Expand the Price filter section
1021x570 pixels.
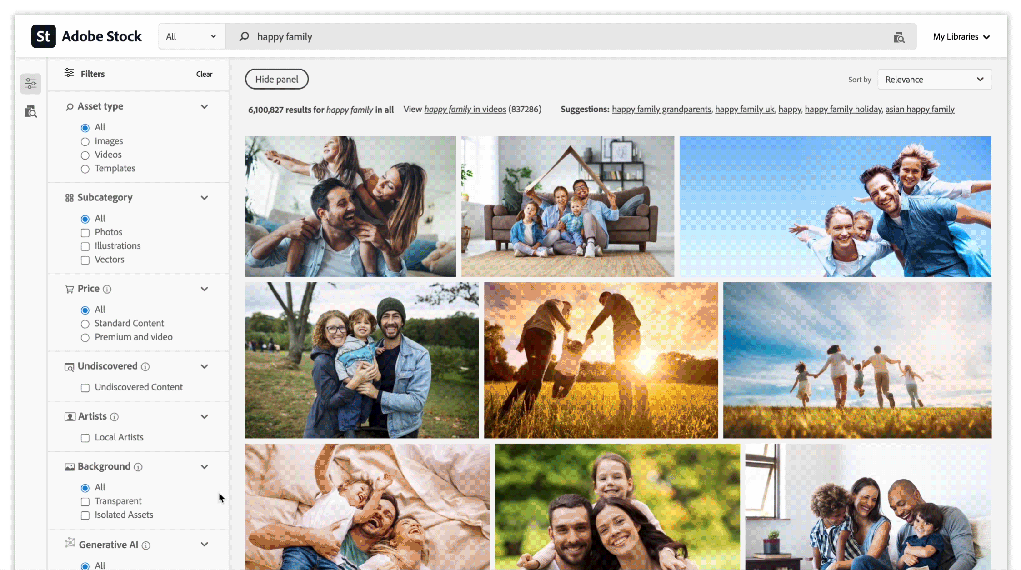pos(204,288)
